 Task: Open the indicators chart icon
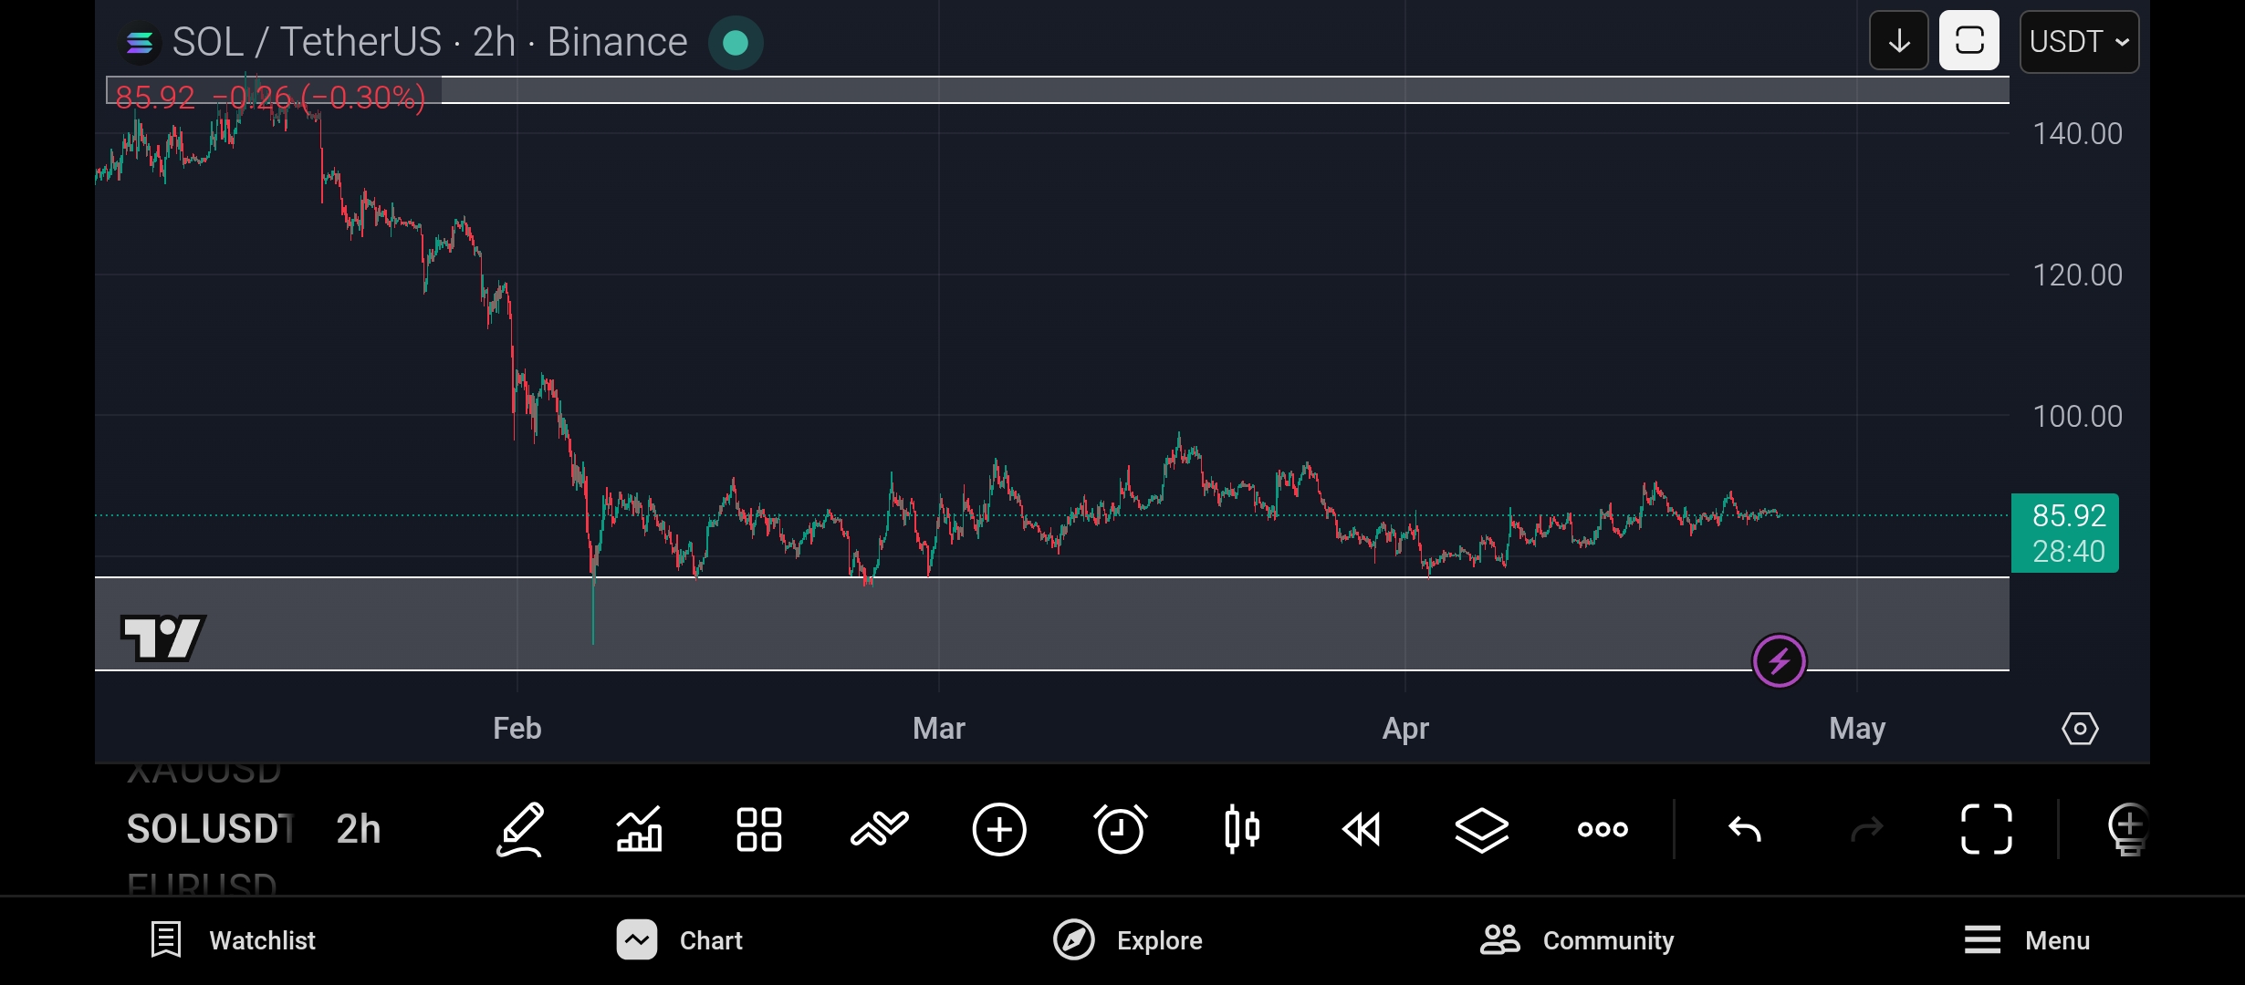coord(639,829)
